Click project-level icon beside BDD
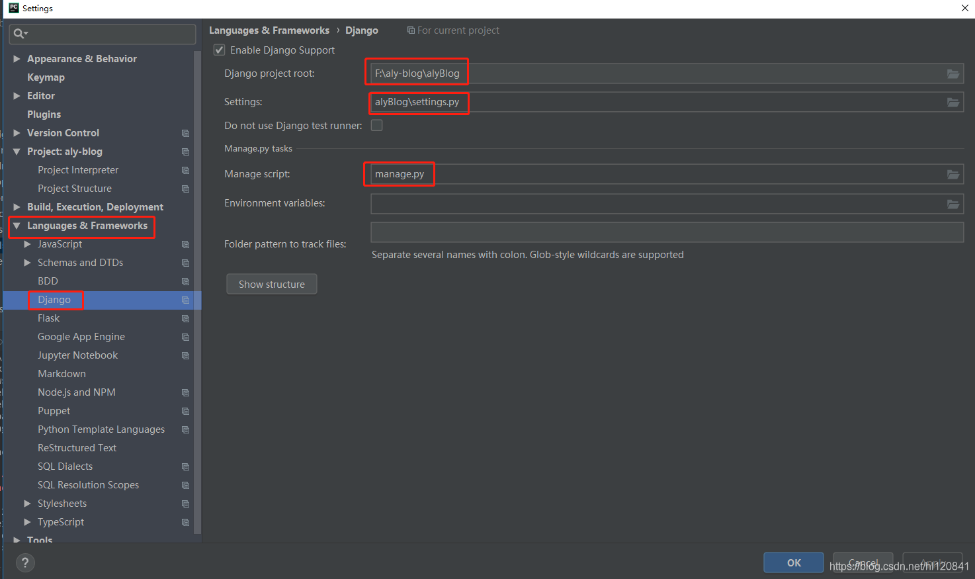The width and height of the screenshot is (975, 579). click(x=186, y=281)
